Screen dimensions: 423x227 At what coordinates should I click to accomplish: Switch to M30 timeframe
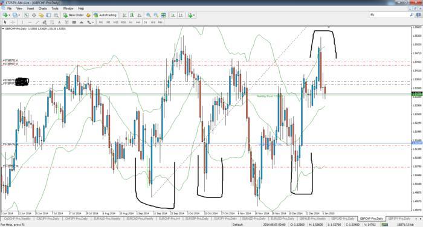[x=123, y=22]
